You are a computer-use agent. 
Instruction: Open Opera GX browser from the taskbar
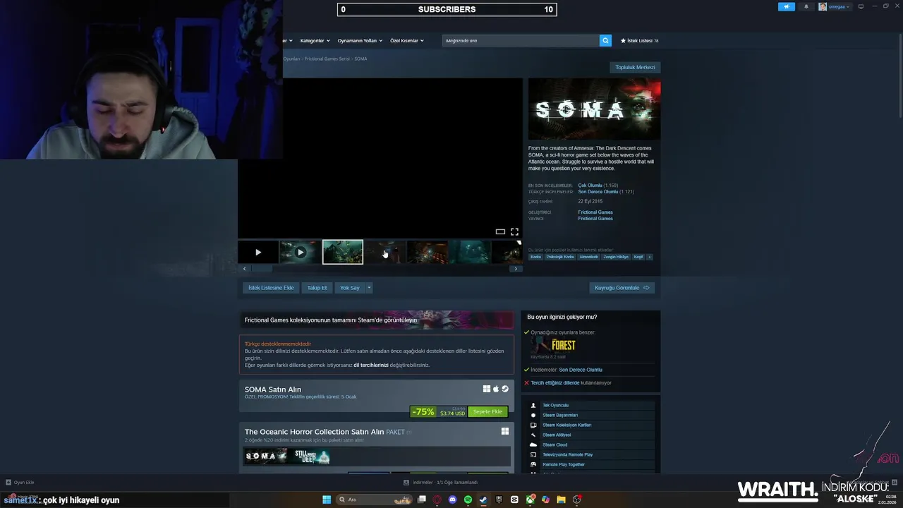437,500
